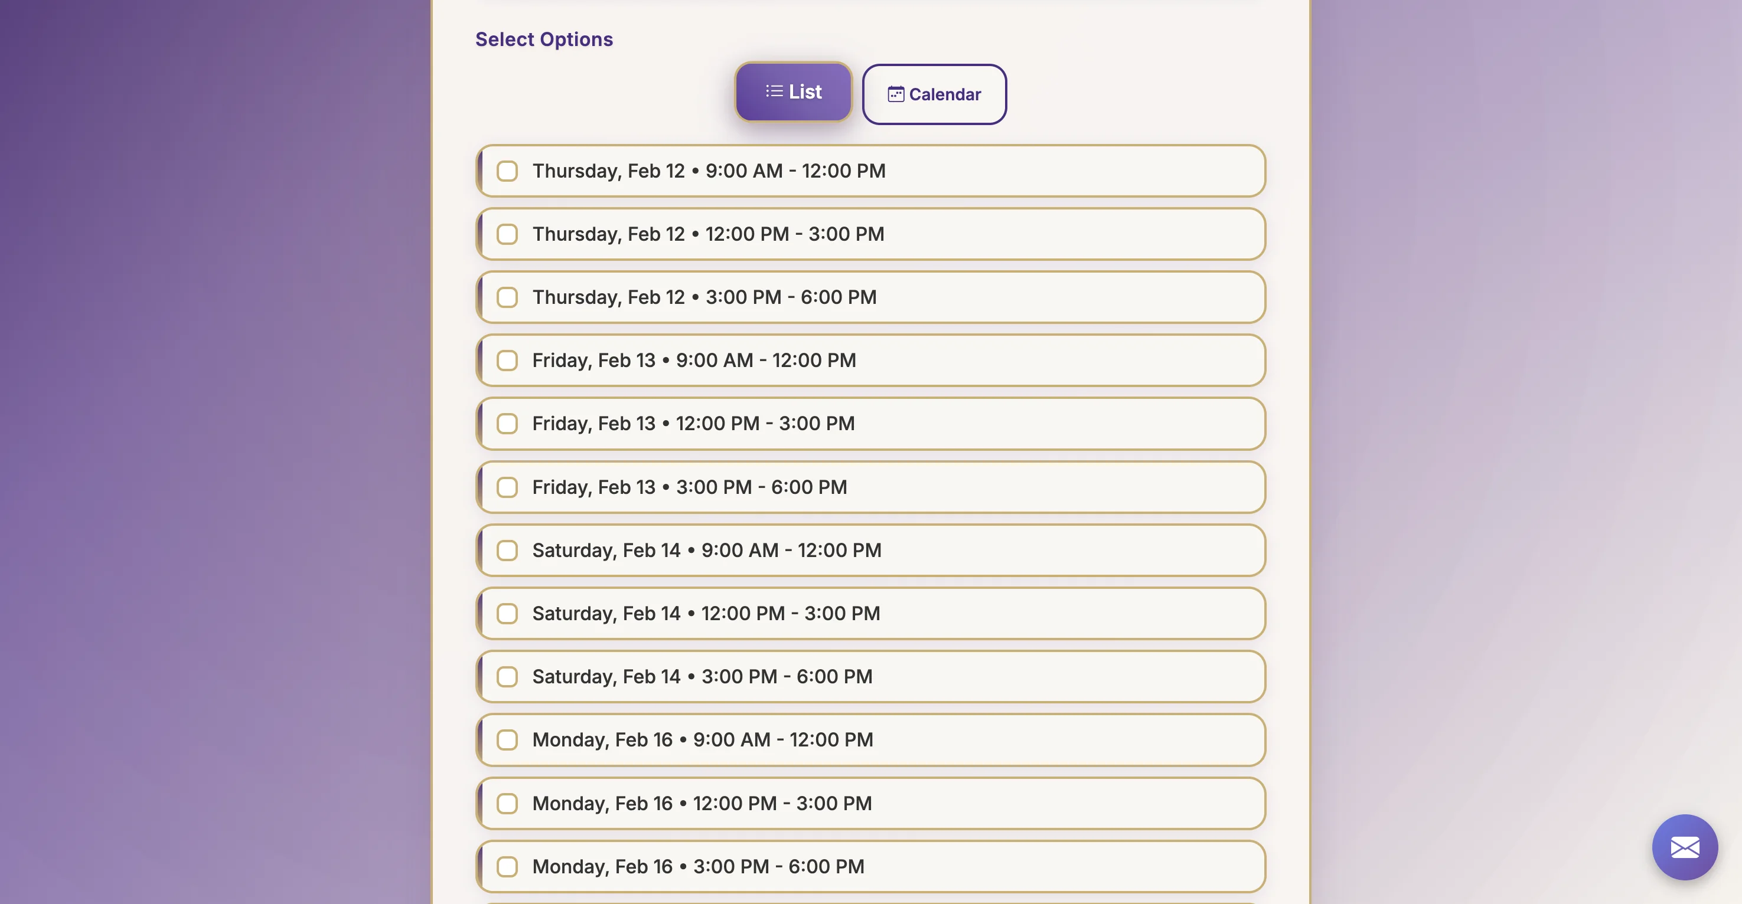Check Saturday, Feb 14 9:00 AM checkbox
1742x904 pixels.
pyautogui.click(x=507, y=551)
